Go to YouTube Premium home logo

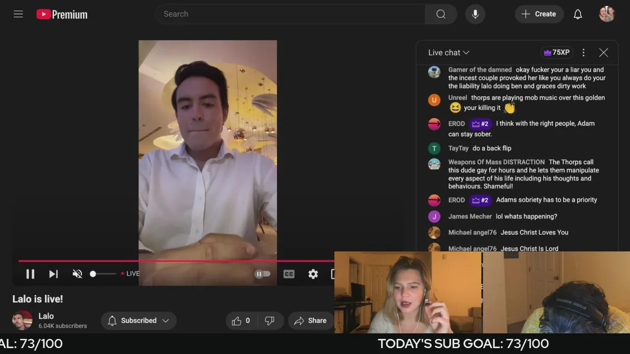[x=62, y=14]
